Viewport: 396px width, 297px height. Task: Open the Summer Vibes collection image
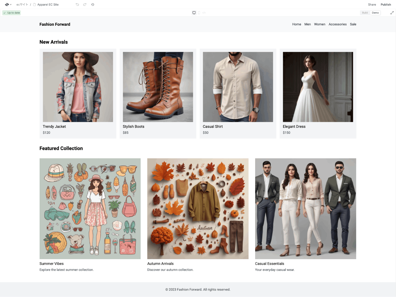point(90,209)
